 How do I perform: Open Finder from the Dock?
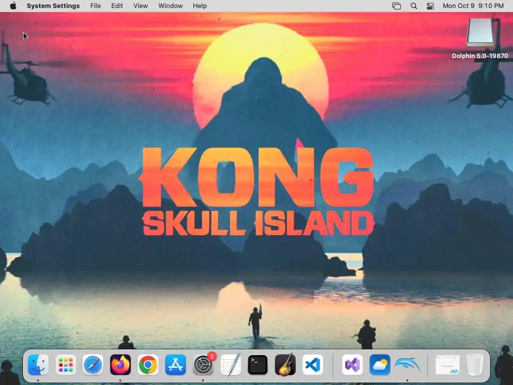pos(38,364)
